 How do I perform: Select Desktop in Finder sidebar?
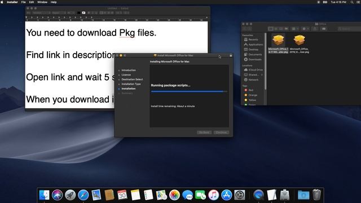tap(253, 50)
